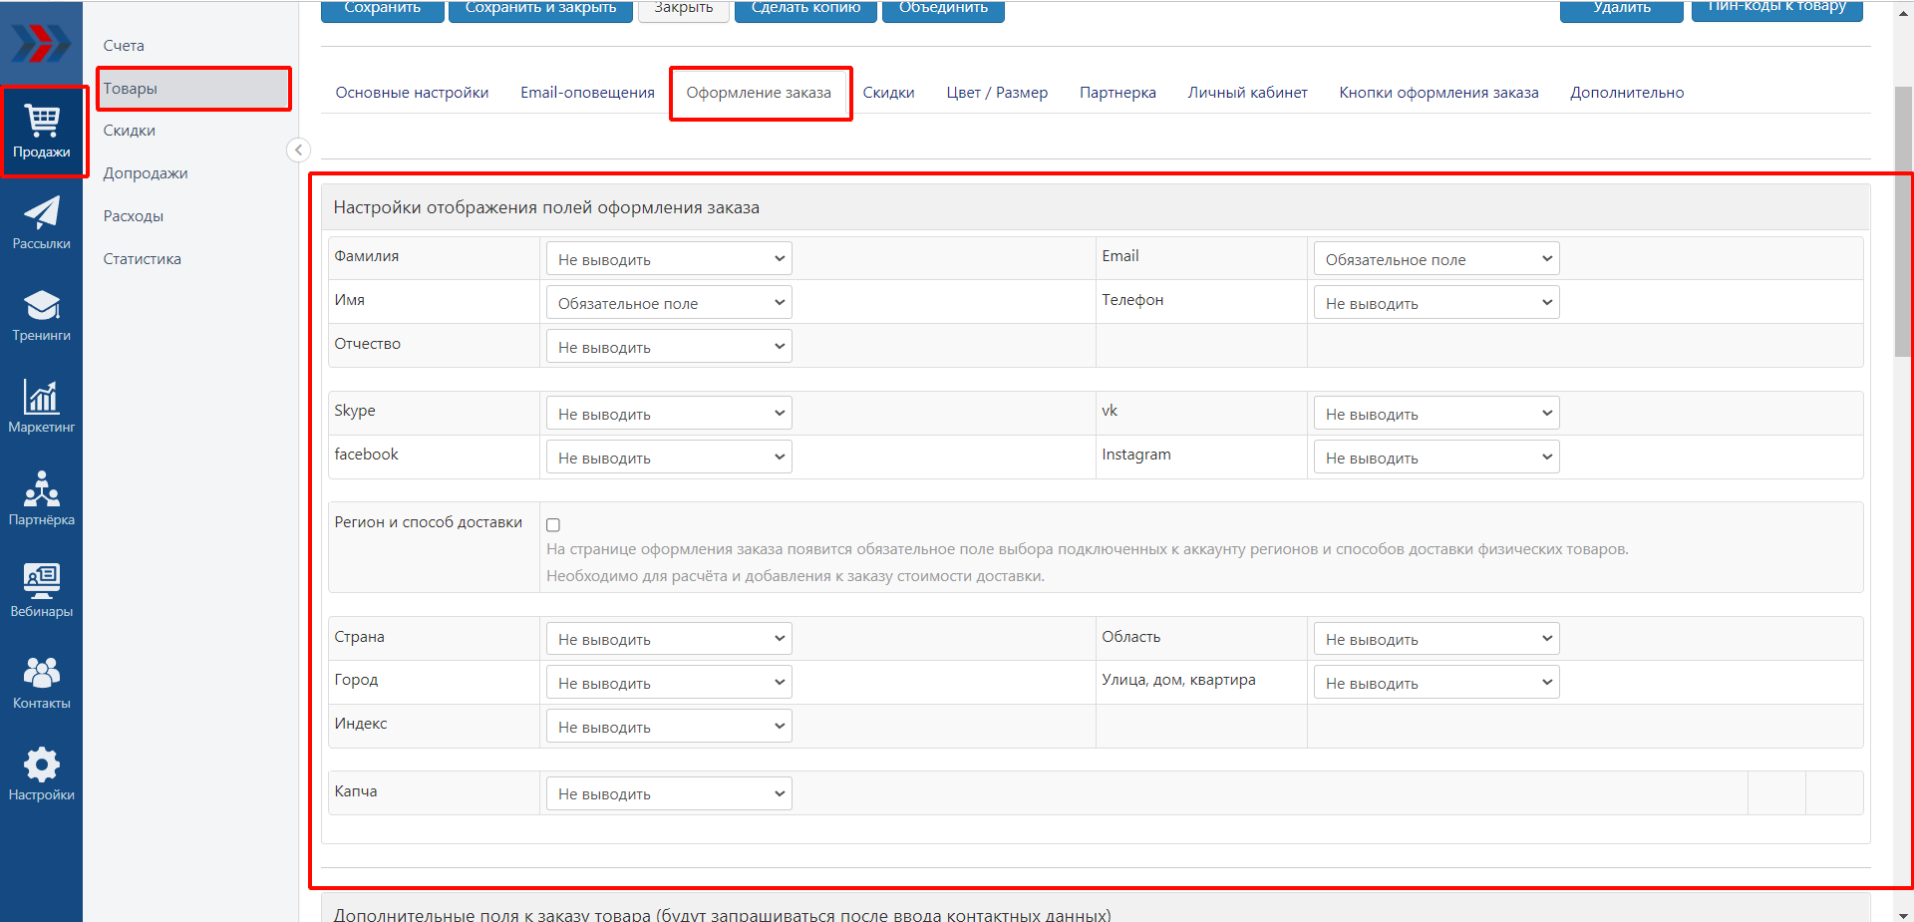
Task: Switch to Кнопки оформления заказа tab
Action: coord(1438,93)
